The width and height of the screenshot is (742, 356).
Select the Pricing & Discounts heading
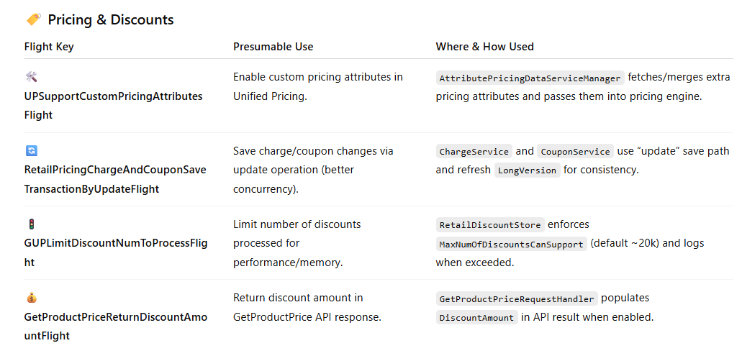pyautogui.click(x=111, y=20)
